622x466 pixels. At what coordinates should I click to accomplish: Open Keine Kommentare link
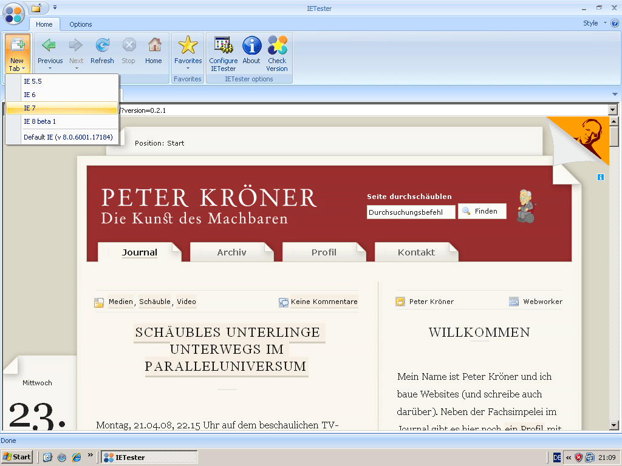point(324,302)
